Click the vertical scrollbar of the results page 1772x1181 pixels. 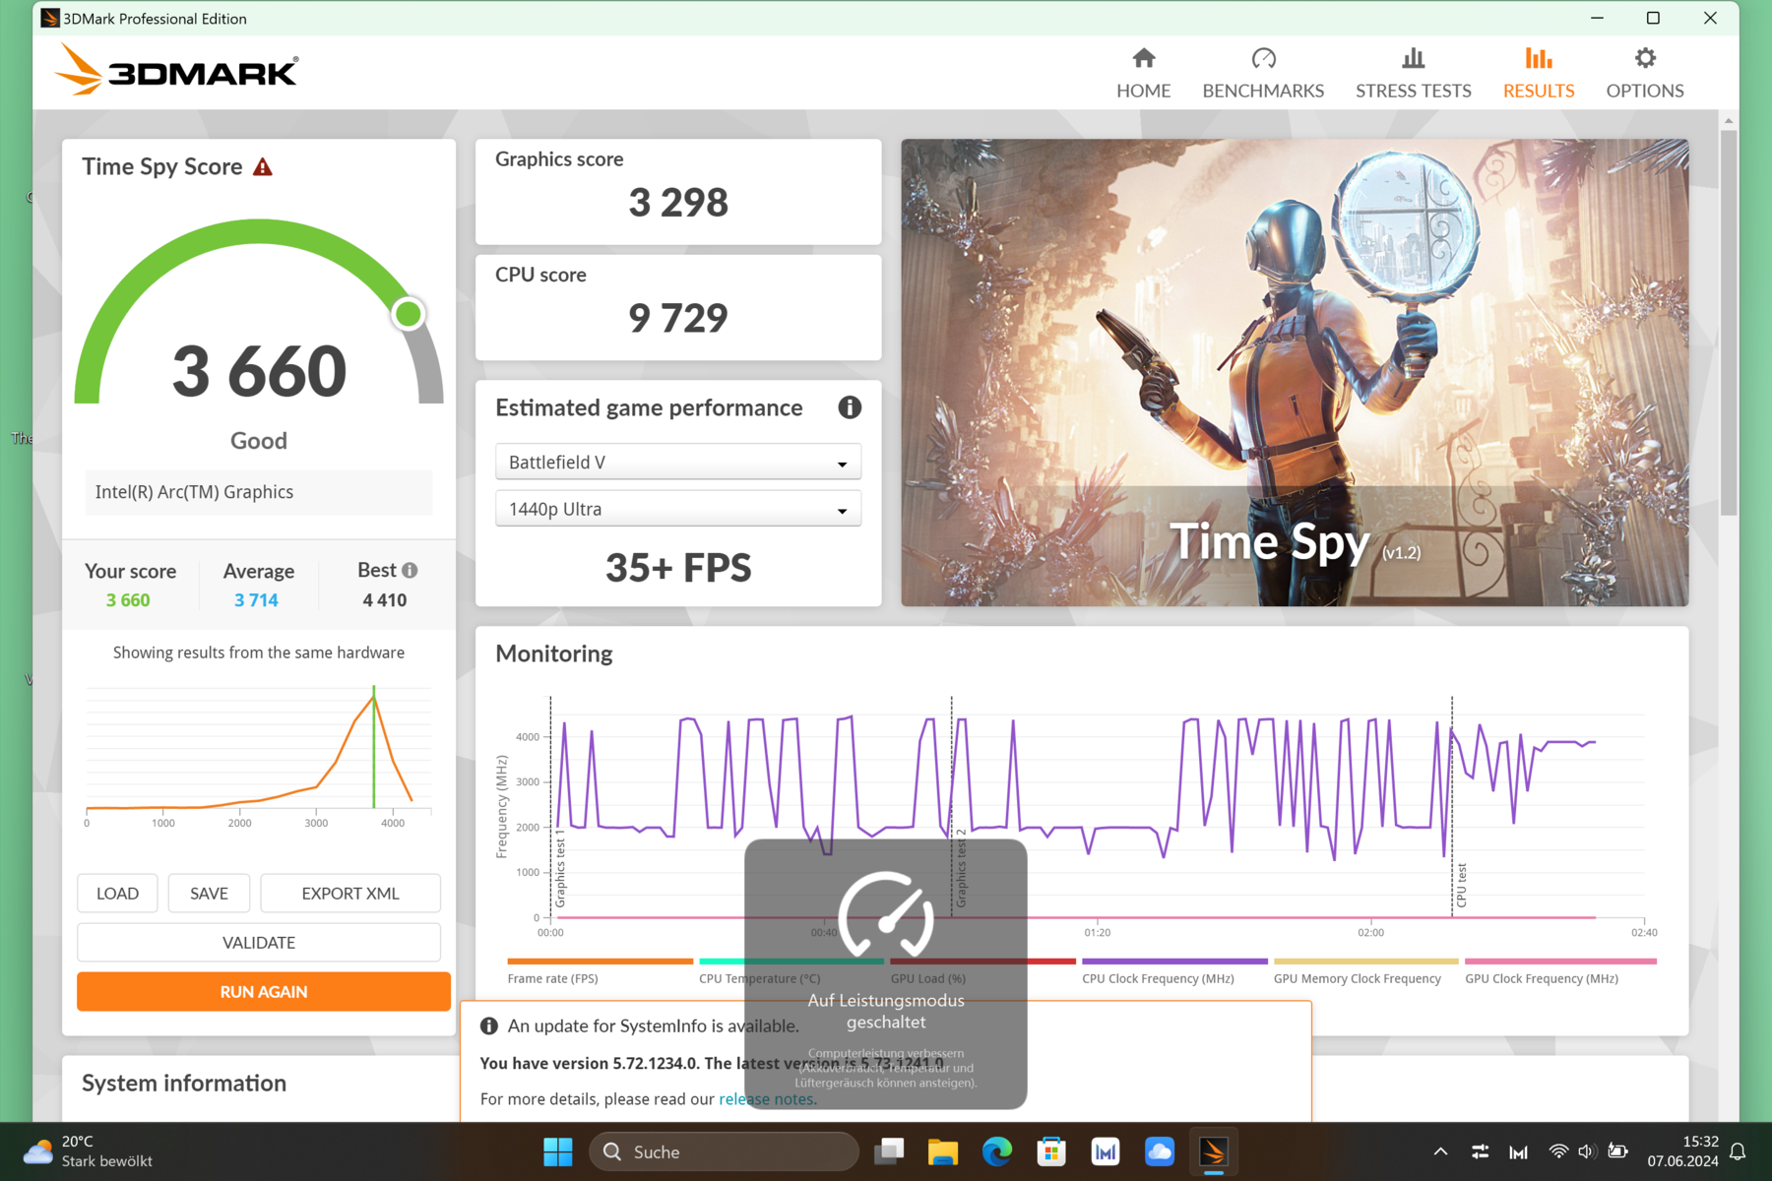click(1729, 323)
